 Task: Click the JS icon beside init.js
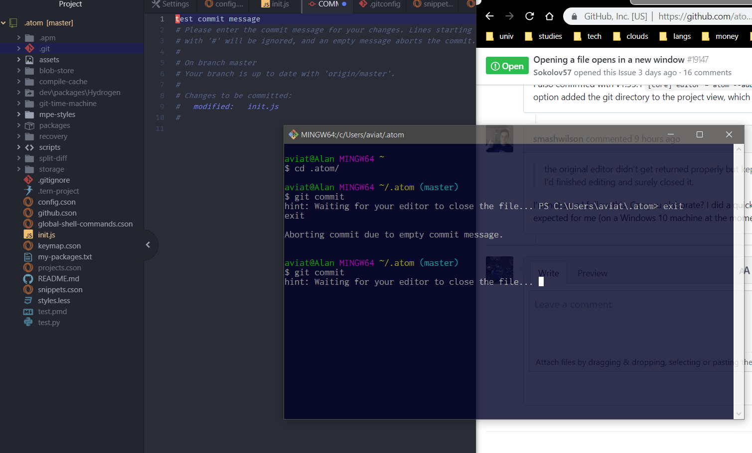tap(28, 235)
